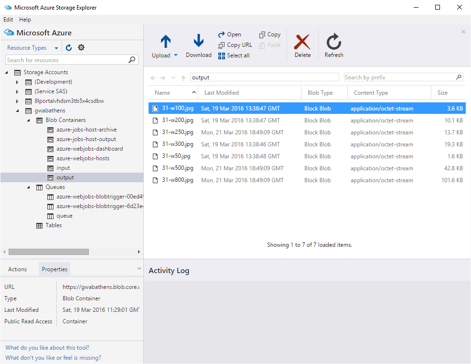Image resolution: width=471 pixels, height=364 pixels.
Task: Click Copy URL in toolbar
Action: [235, 45]
